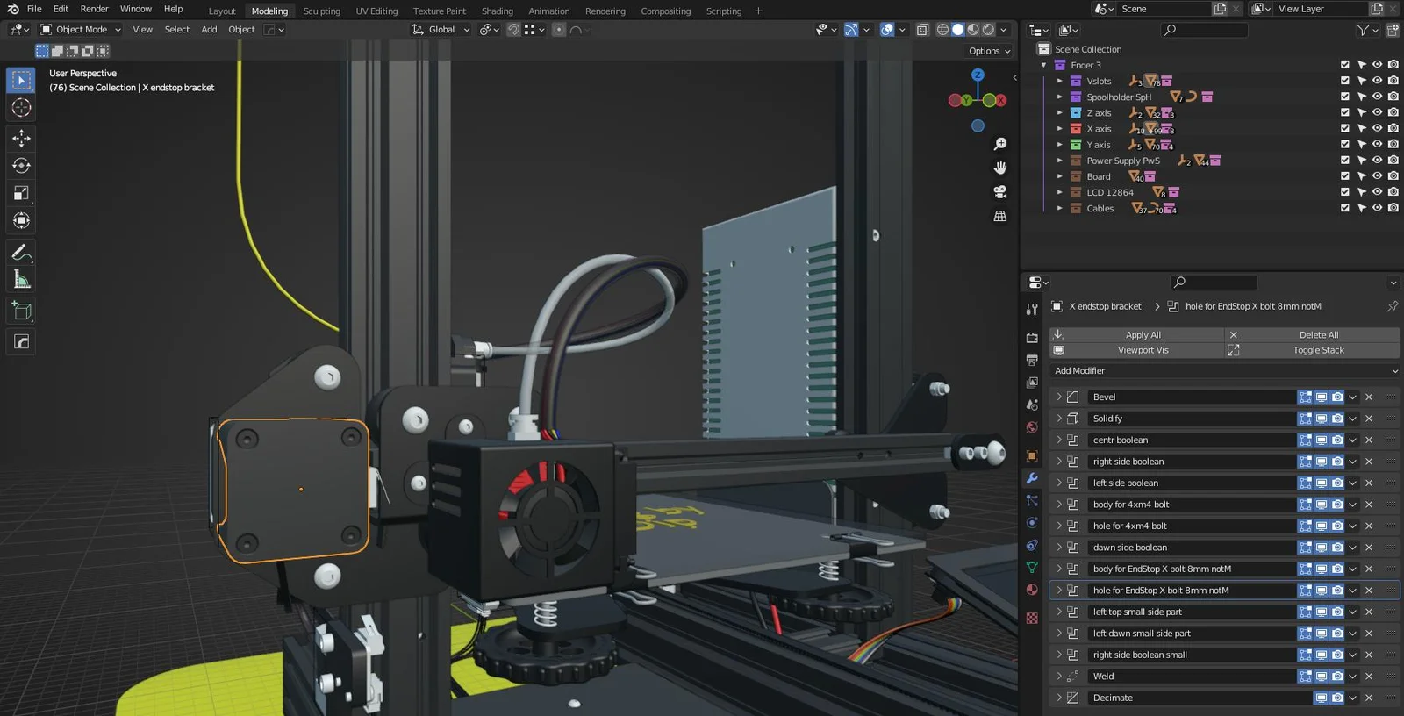
Task: Open the Object Mode dropdown
Action: click(x=81, y=30)
